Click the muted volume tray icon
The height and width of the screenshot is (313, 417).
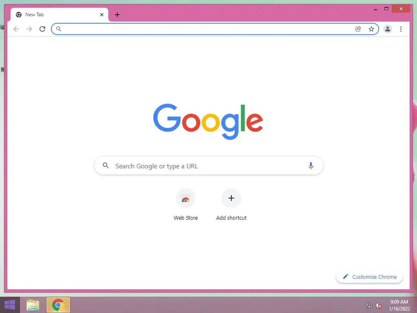pyautogui.click(x=378, y=305)
